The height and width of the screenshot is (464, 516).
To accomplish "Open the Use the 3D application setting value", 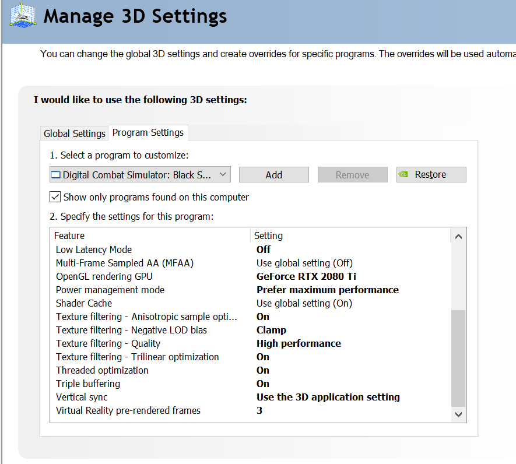I will [x=328, y=397].
